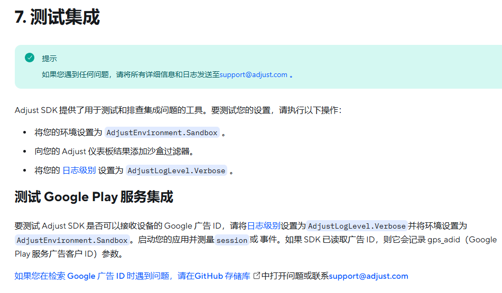
Task: Click the external link icon after 存储库
Action: tap(256, 276)
